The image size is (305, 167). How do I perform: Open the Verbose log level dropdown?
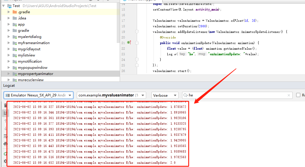tap(165, 95)
